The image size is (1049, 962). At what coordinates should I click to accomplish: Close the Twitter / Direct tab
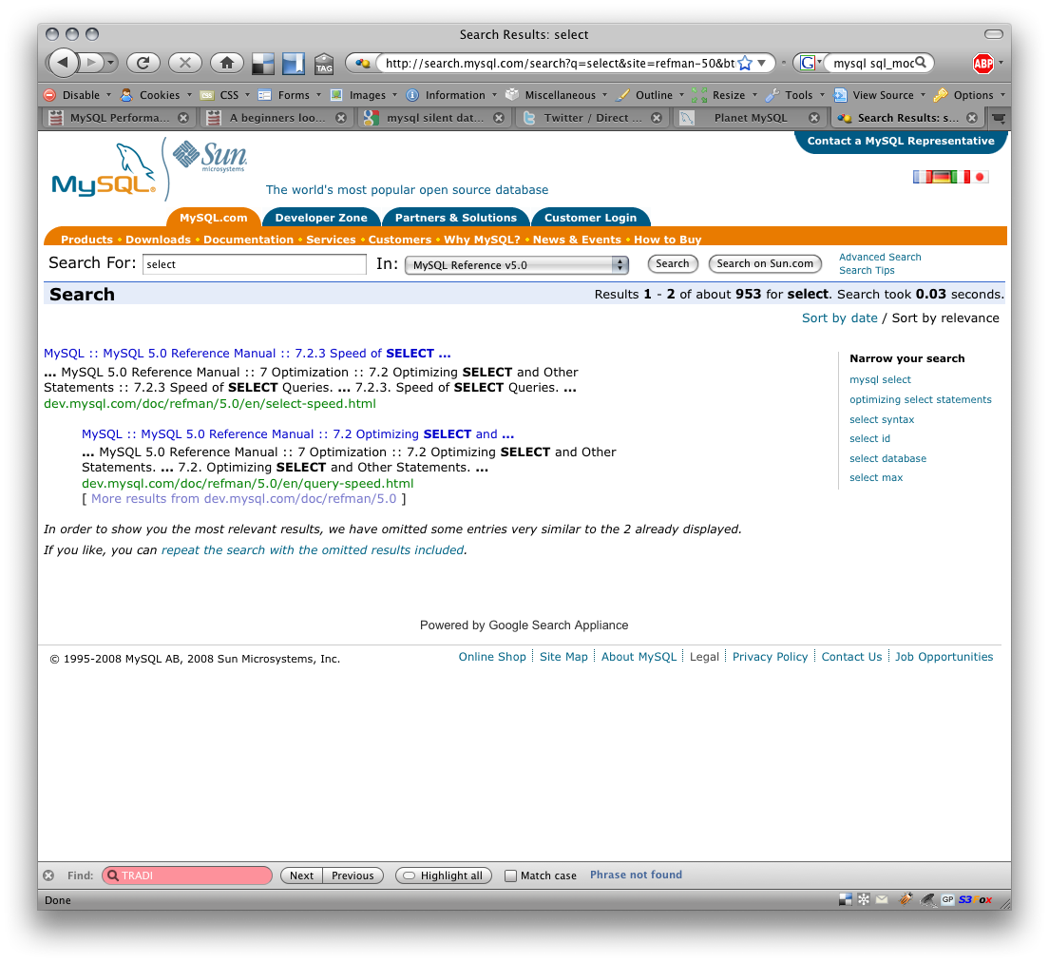click(657, 118)
